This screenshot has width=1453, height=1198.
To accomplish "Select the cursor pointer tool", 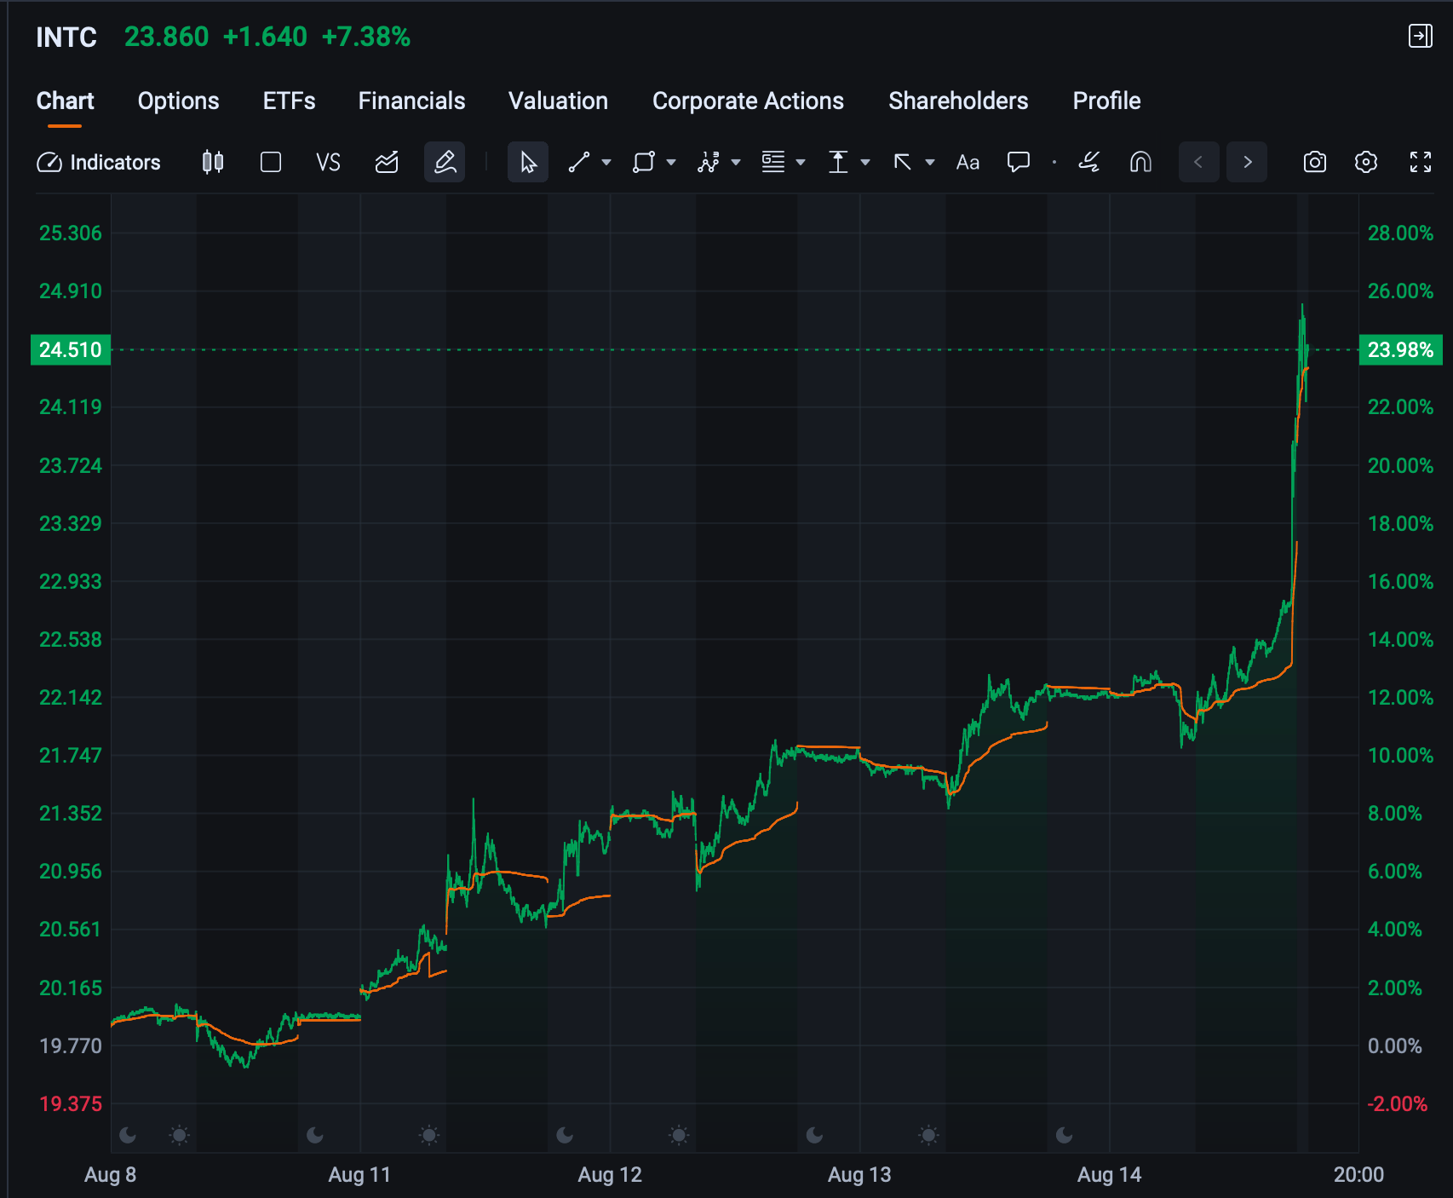I will (528, 162).
